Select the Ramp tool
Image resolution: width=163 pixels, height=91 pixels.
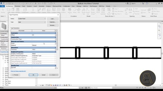point(75,11)
